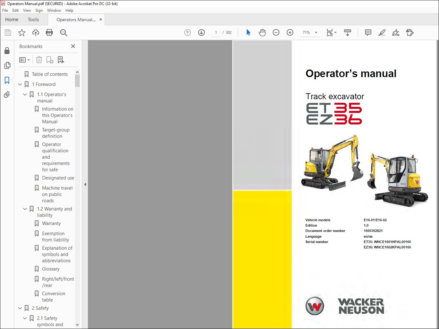Go to previous page arrow
Viewport: 439px width, 329px height.
188,33
